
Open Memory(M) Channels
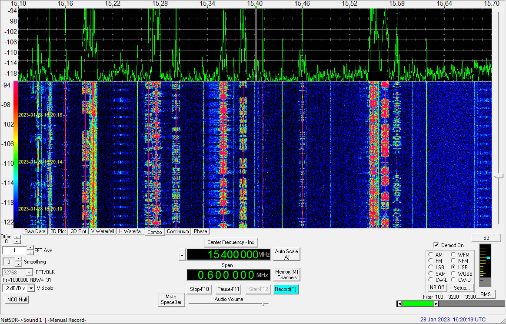click(286, 274)
